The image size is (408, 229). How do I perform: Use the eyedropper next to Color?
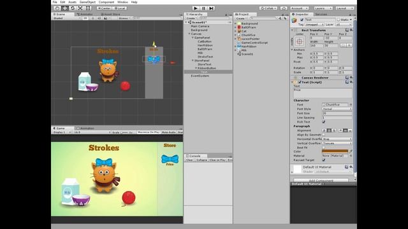point(351,151)
